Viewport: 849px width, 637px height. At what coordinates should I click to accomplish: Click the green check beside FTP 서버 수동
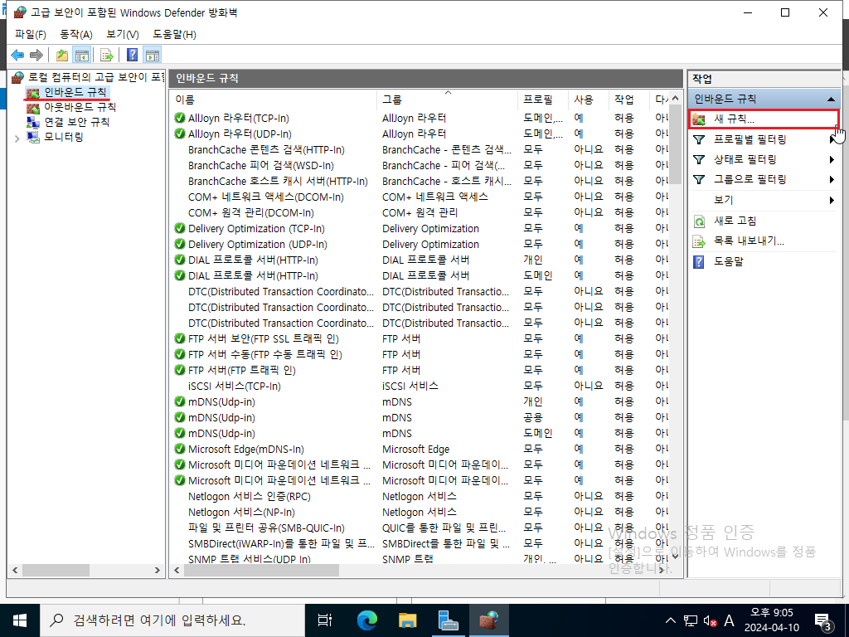[180, 354]
